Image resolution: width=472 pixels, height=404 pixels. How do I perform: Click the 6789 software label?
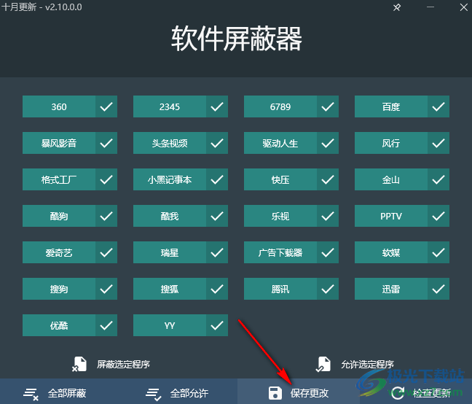280,106
